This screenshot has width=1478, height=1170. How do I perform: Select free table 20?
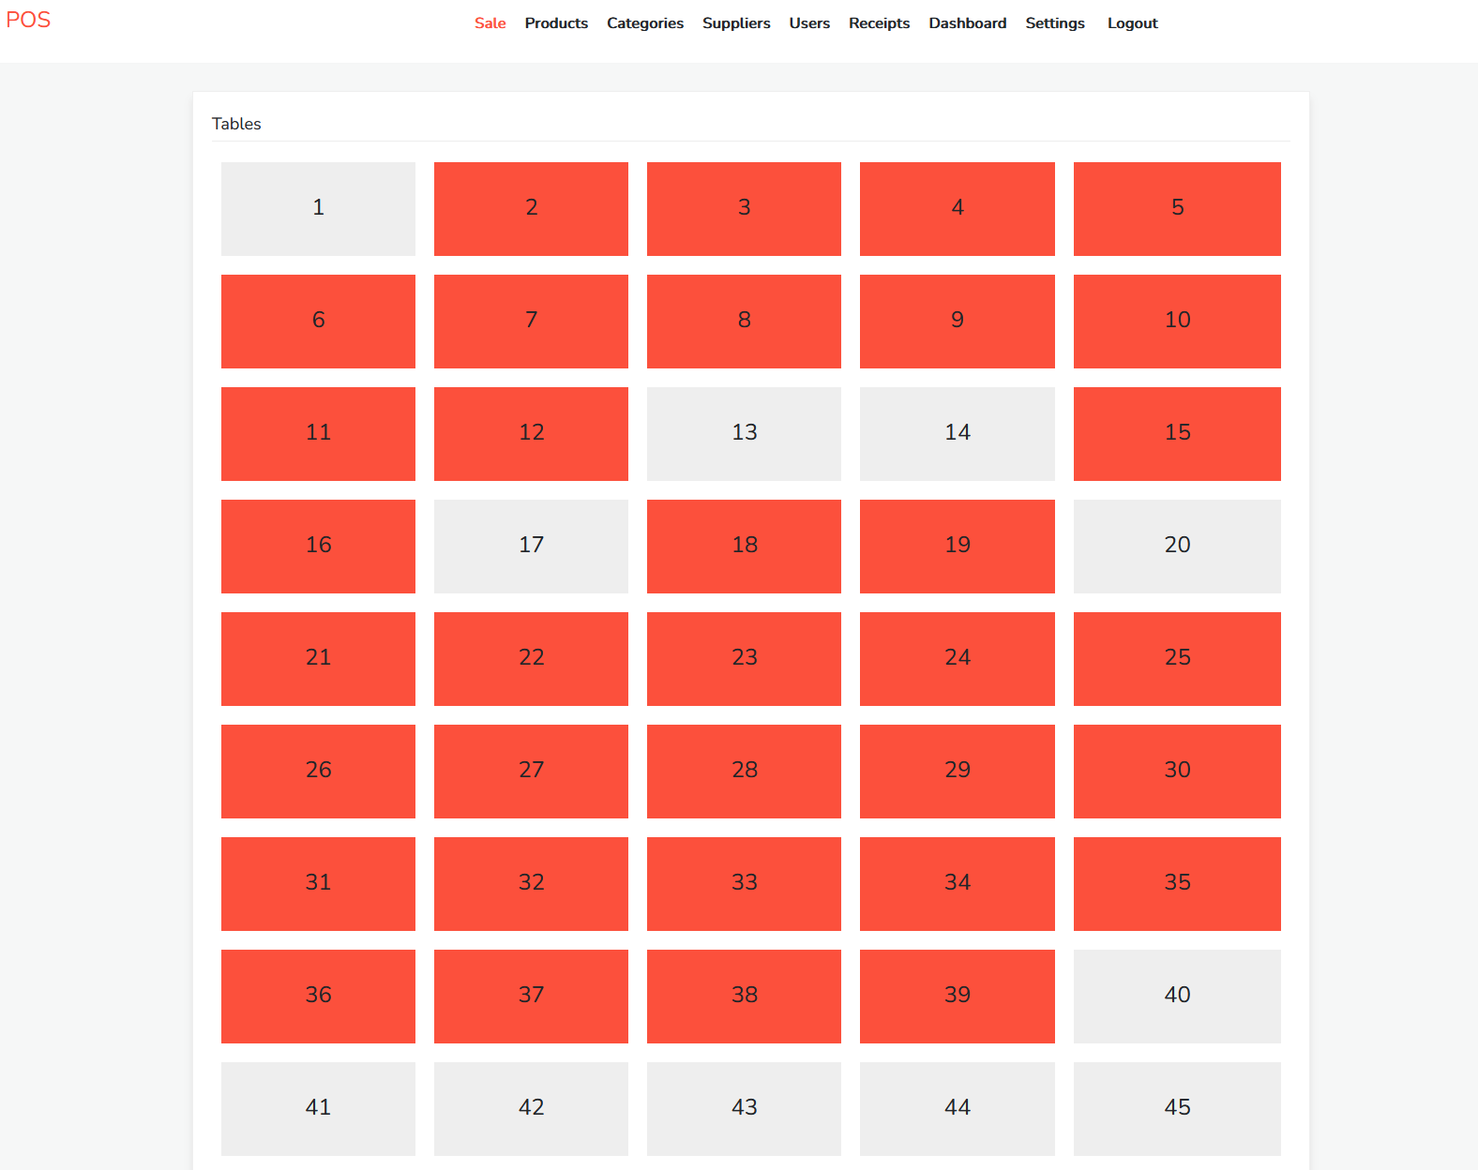point(1176,546)
